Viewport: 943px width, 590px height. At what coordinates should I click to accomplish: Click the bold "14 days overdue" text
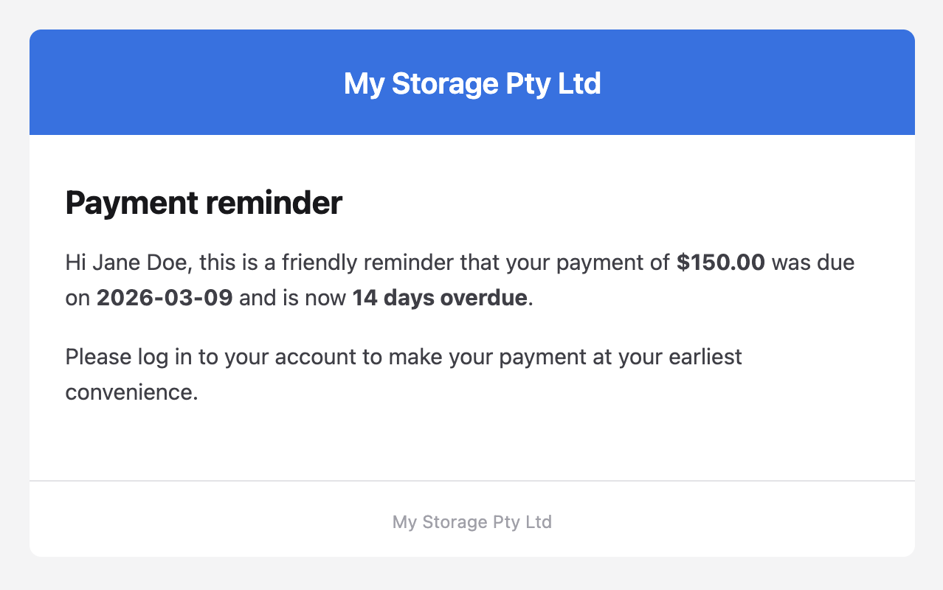point(440,298)
